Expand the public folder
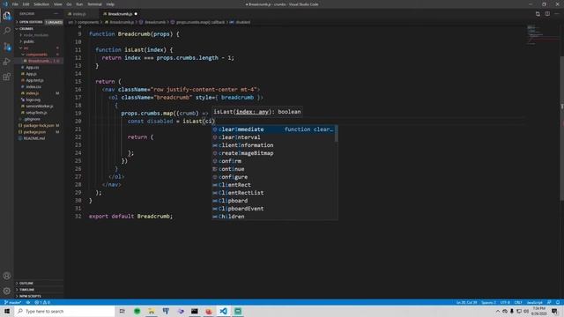The image size is (564, 317). tap(39, 41)
